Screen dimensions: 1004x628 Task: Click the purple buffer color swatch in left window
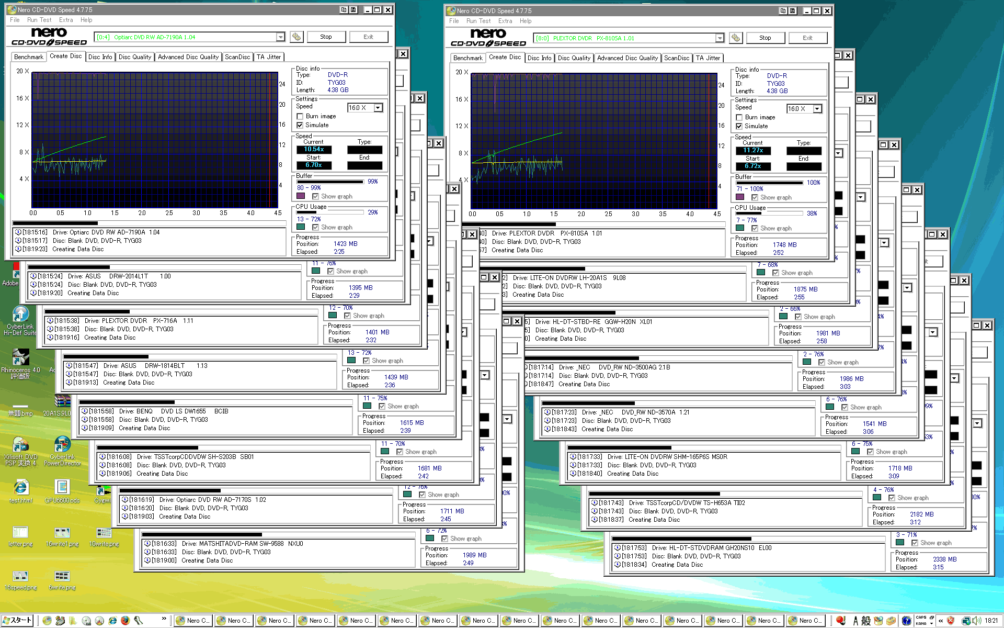click(x=301, y=196)
